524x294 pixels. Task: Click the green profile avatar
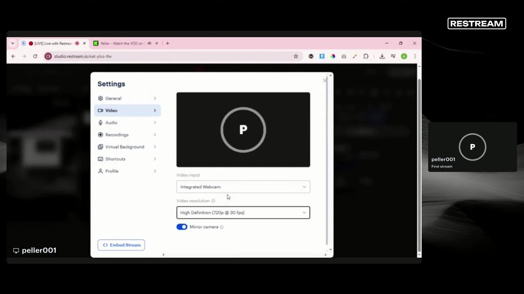pos(404,56)
